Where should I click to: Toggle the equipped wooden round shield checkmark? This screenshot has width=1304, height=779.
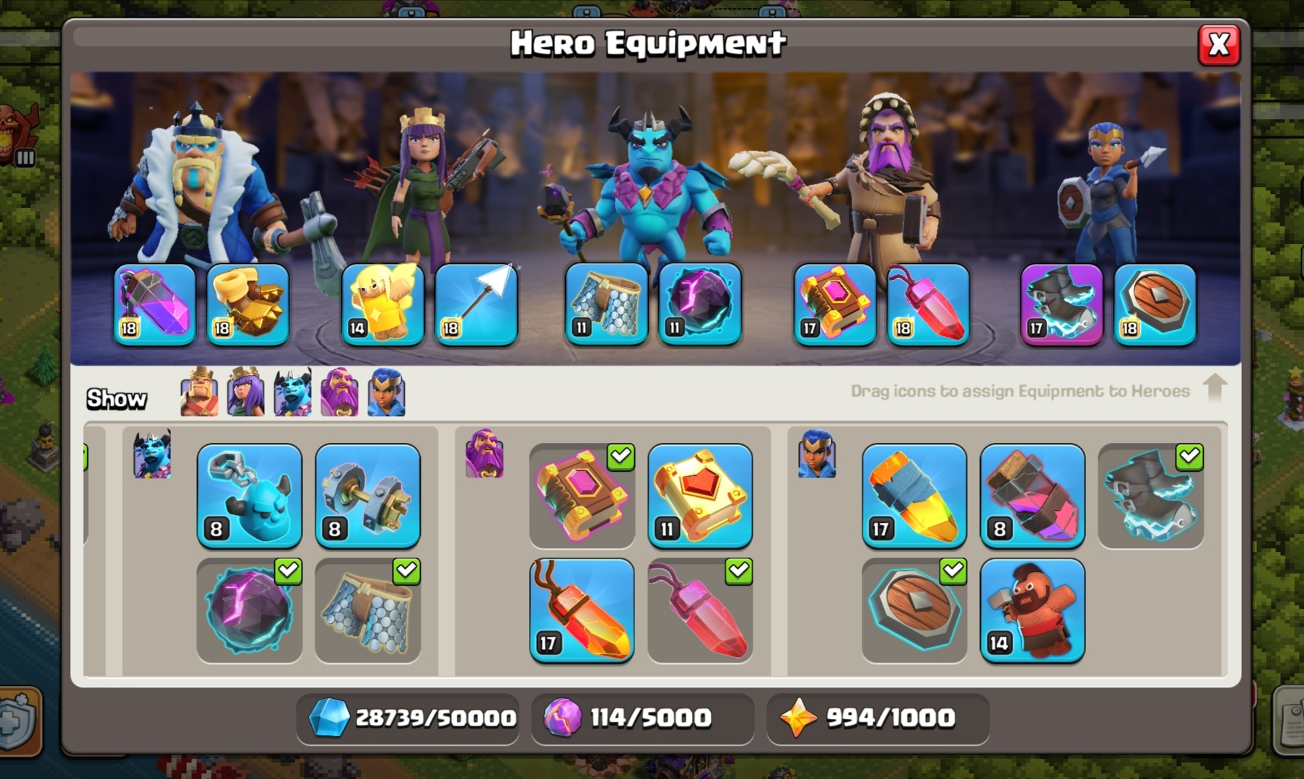914,610
